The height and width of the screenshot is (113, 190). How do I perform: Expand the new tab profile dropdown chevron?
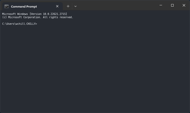(75, 6)
